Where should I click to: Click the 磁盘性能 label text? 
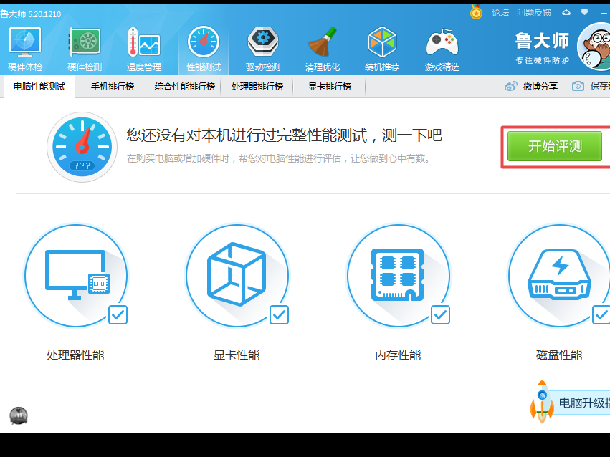(559, 355)
